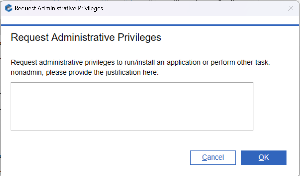Click the "nonadmin, please provide the justification" line
The height and width of the screenshot is (176, 300).
[84, 72]
